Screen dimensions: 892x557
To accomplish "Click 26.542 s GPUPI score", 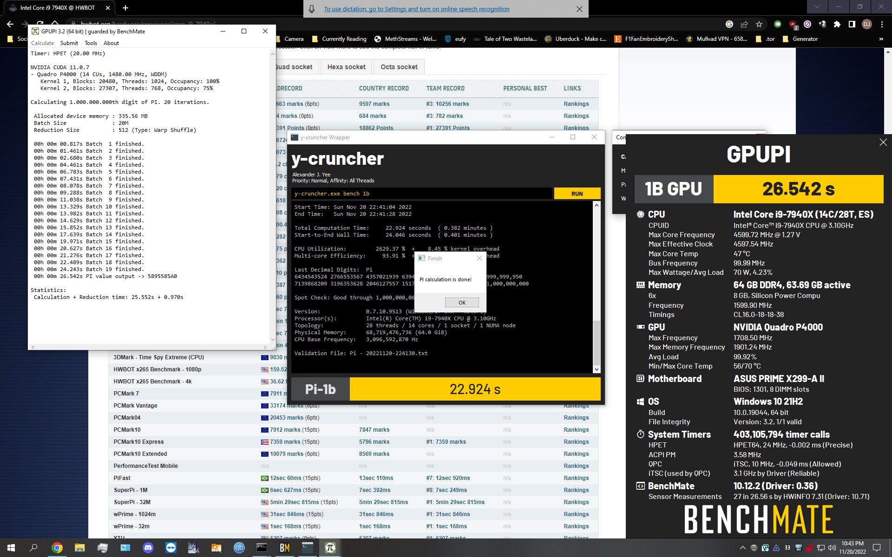I will (x=798, y=189).
